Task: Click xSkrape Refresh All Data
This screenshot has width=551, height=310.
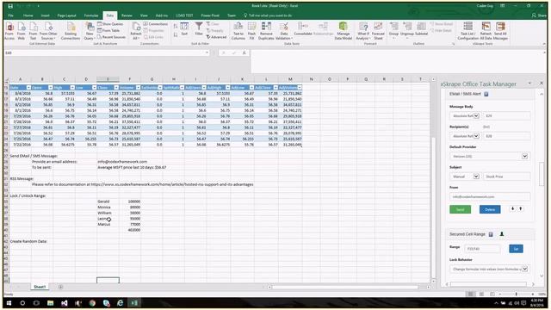Action: (x=486, y=31)
